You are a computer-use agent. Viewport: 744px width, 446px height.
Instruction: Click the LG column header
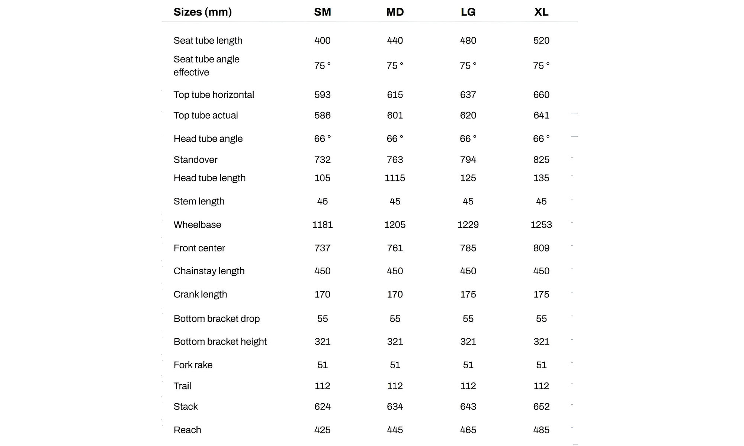pos(468,12)
